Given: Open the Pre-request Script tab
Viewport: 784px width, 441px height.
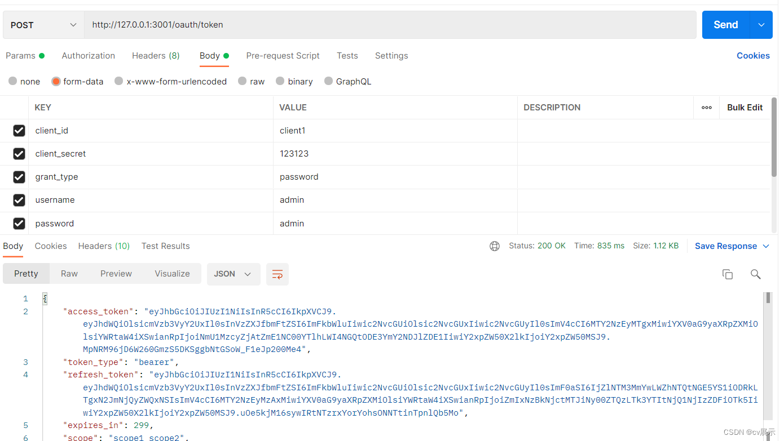Looking at the screenshot, I should [x=283, y=56].
